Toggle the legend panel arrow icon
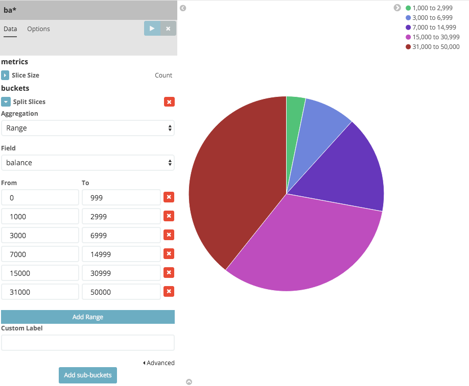 [397, 8]
